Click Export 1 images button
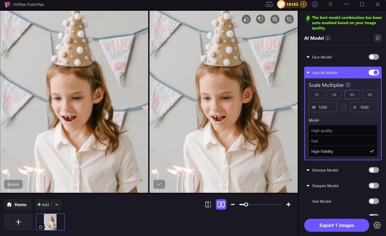Screen dimensions: 386x236 point(336,225)
